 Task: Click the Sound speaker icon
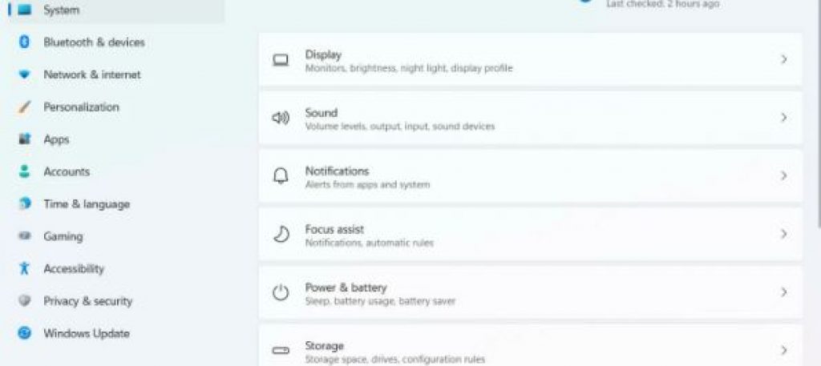click(281, 118)
